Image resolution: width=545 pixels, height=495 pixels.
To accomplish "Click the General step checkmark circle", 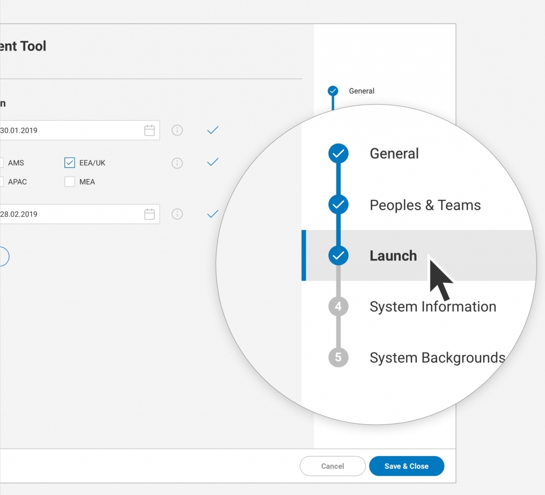I will [338, 154].
